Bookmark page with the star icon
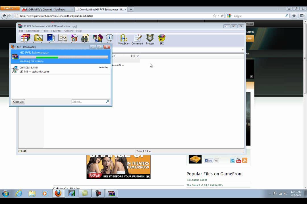 coord(215,16)
